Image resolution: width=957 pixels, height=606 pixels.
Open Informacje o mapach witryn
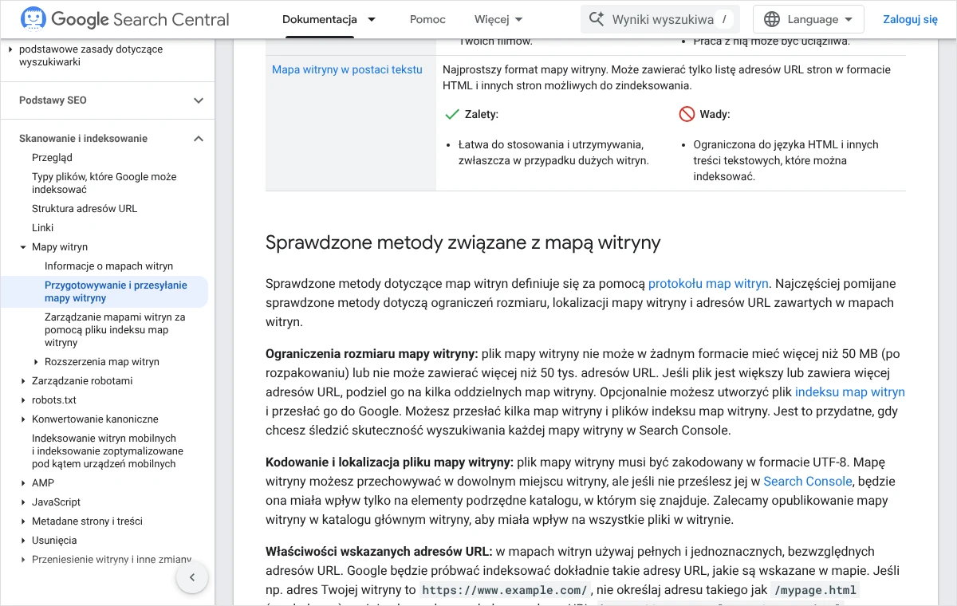click(x=108, y=266)
